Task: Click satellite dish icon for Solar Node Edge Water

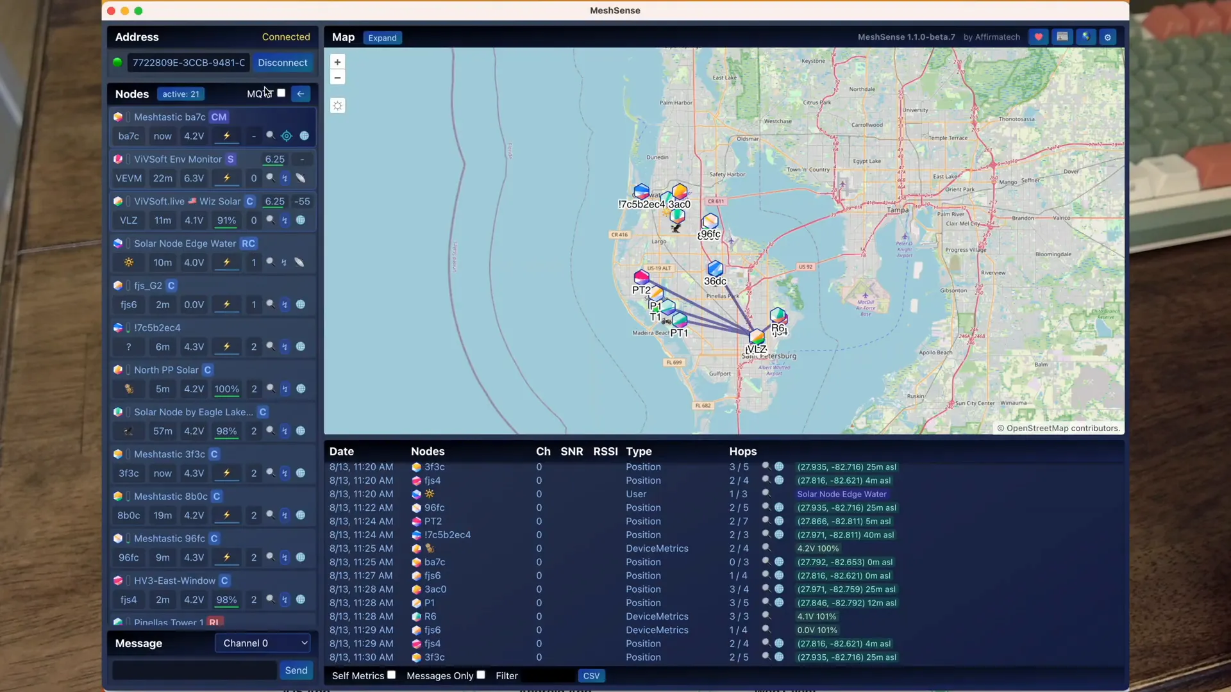Action: 299,262
